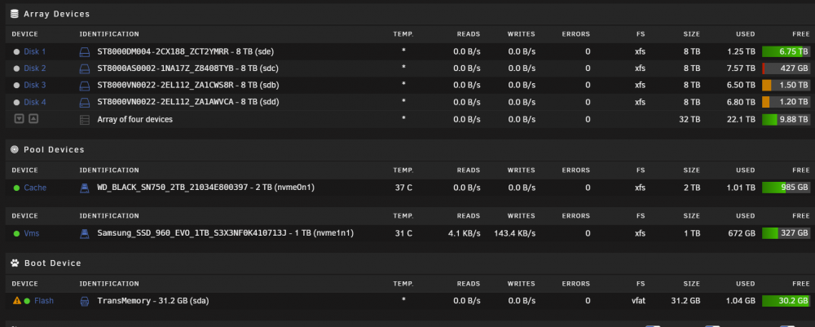
Task: Collapse the Pool Devices section header
Action: click(54, 150)
